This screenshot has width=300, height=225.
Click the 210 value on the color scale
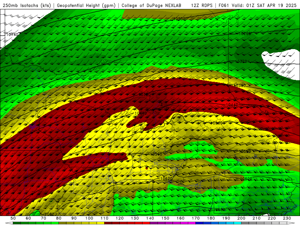(256, 218)
